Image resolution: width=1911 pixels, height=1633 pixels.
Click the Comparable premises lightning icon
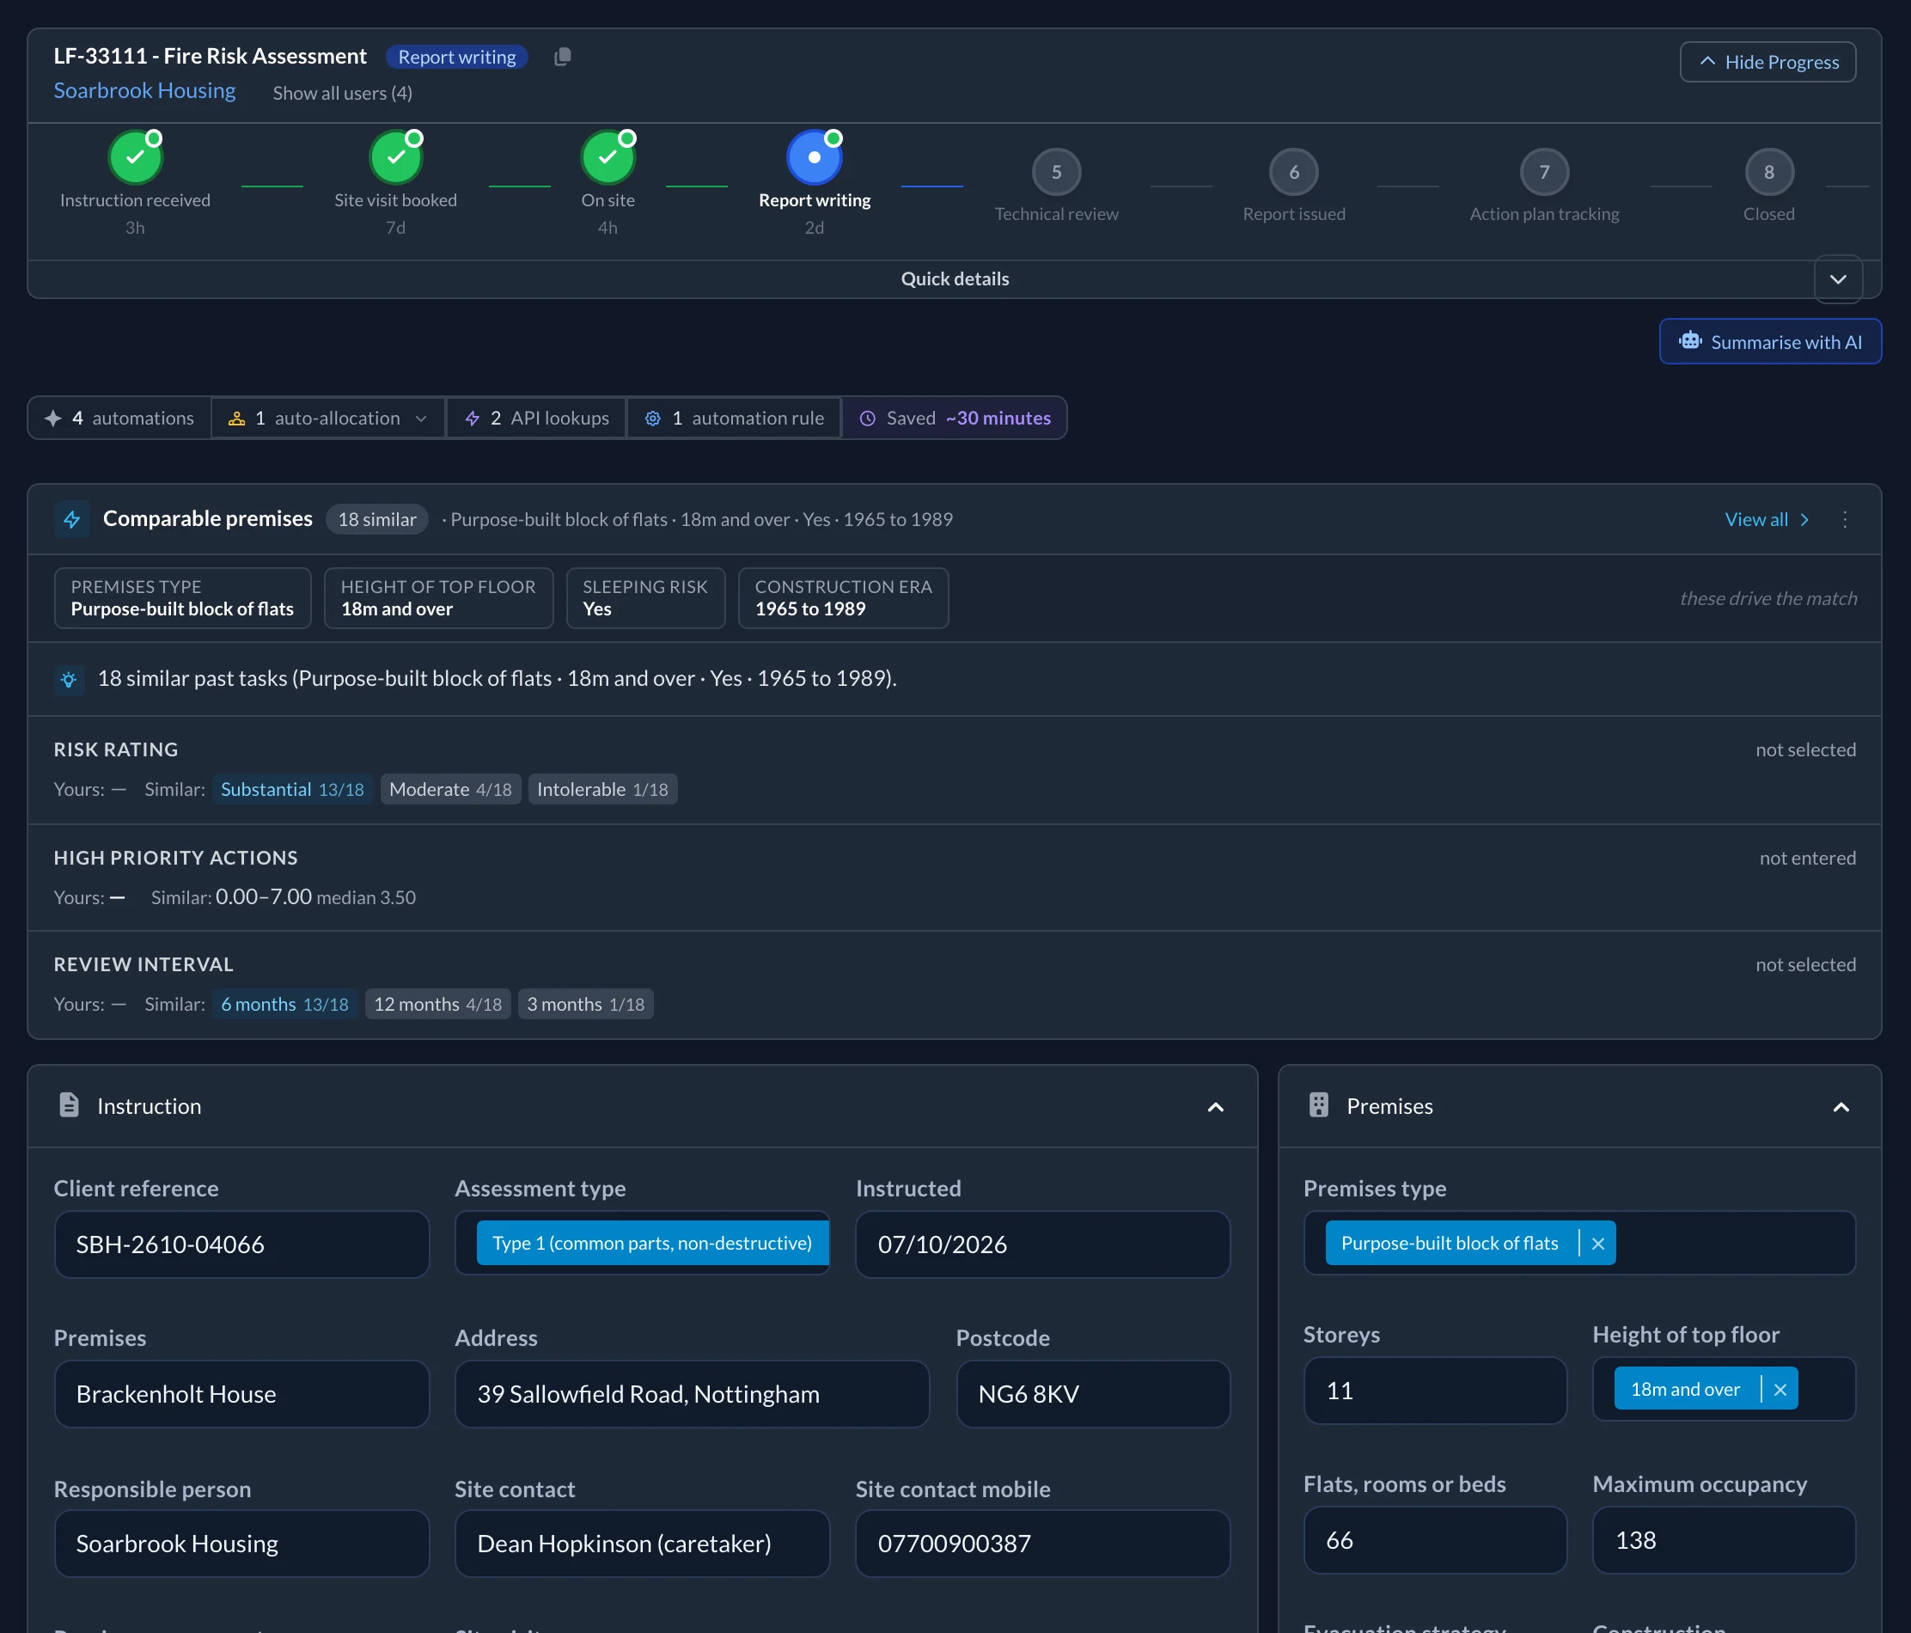click(x=72, y=519)
